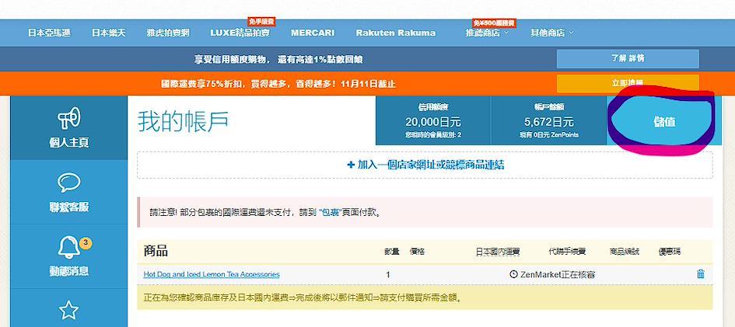The image size is (735, 327).
Task: Open the 聯繫客服 speech bubble icon
Action: pos(69,183)
